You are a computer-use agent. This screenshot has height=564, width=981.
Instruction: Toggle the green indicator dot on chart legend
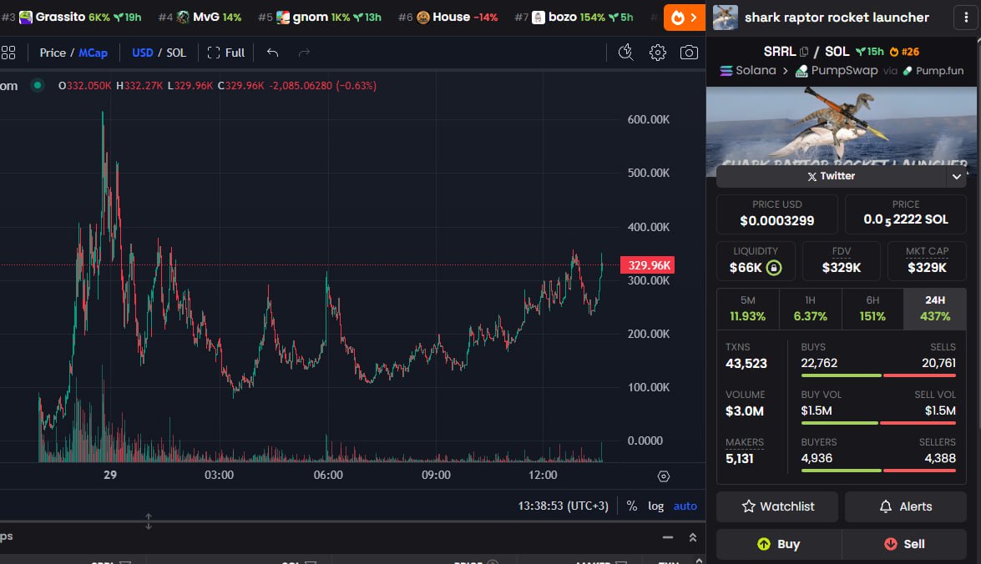[38, 85]
